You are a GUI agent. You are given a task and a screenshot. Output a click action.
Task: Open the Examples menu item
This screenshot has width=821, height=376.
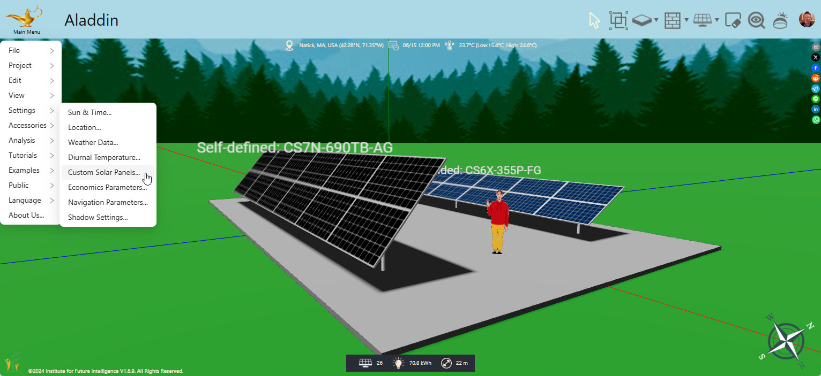coord(31,171)
